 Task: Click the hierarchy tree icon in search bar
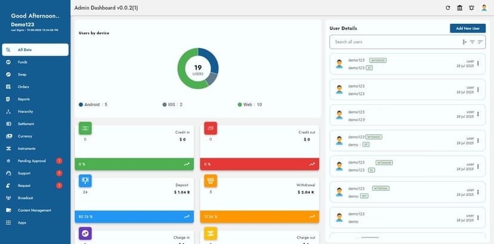[464, 42]
